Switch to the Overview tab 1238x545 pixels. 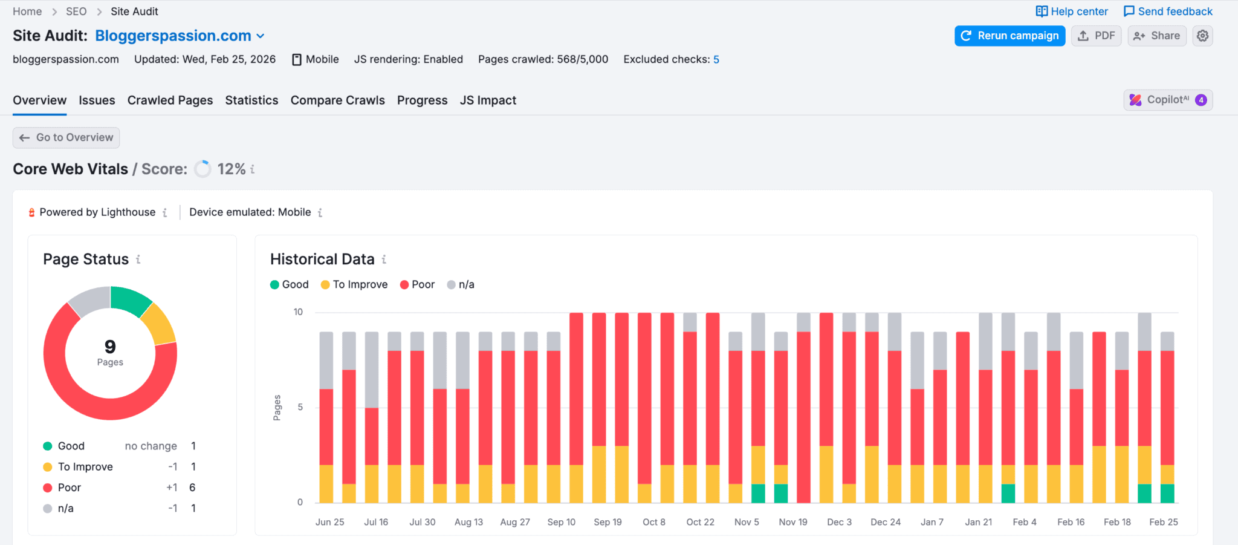tap(40, 100)
